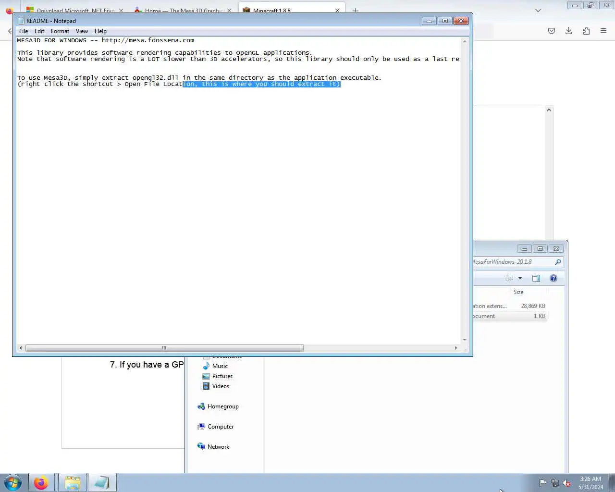Image resolution: width=615 pixels, height=492 pixels.
Task: Open the Notepad Format menu
Action: click(x=60, y=31)
